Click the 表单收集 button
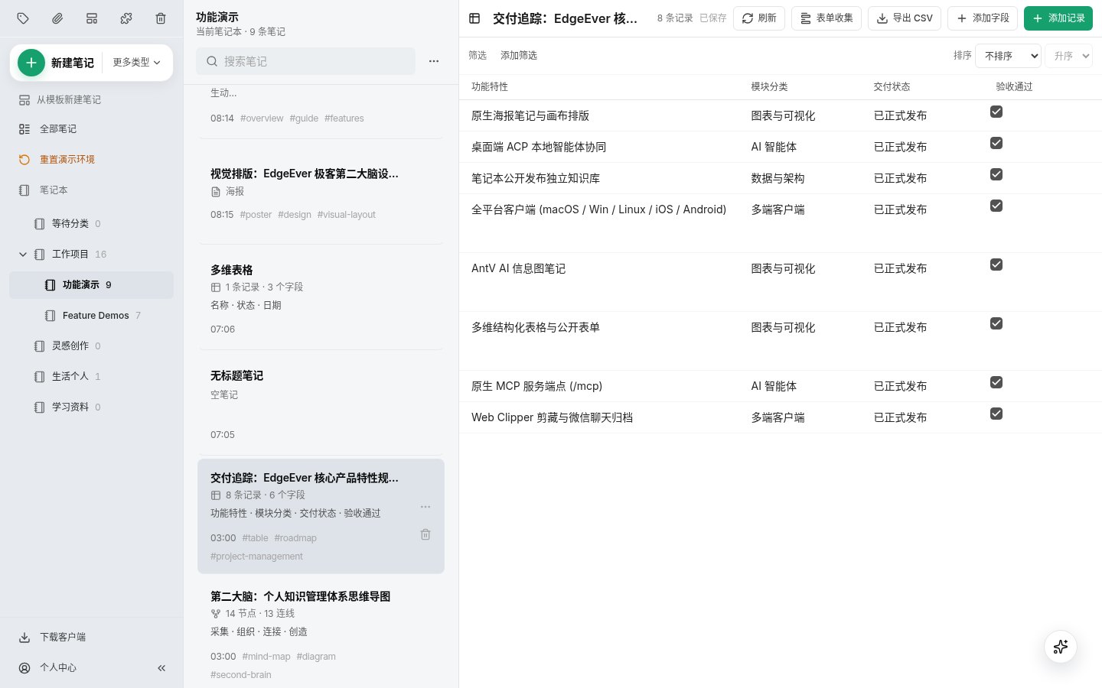The height and width of the screenshot is (688, 1102). pyautogui.click(x=826, y=18)
